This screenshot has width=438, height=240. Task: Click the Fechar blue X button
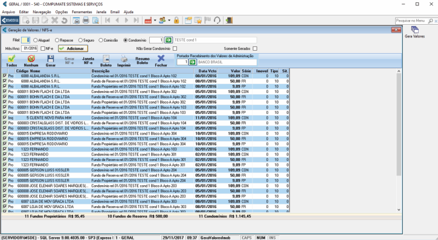point(161,61)
